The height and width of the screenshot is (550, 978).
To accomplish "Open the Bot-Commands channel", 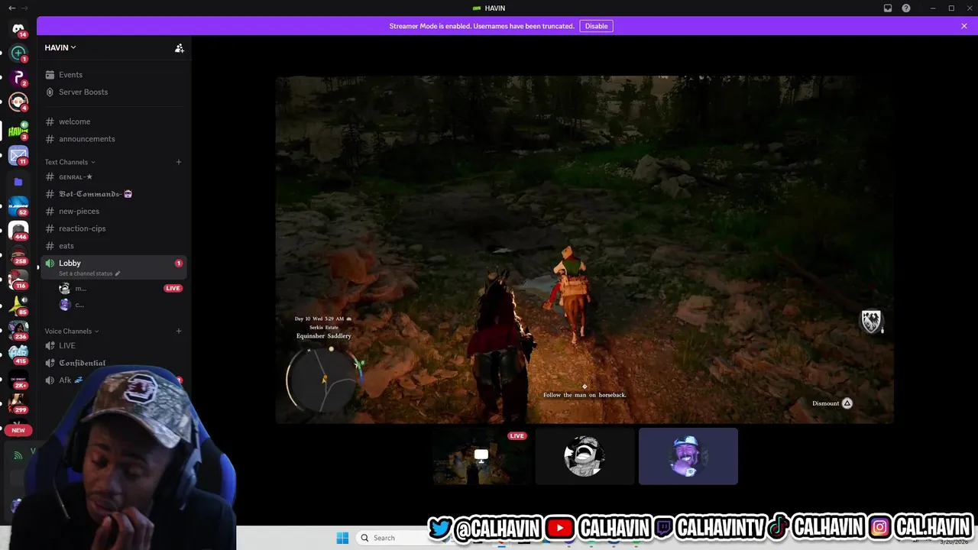I will (113, 194).
